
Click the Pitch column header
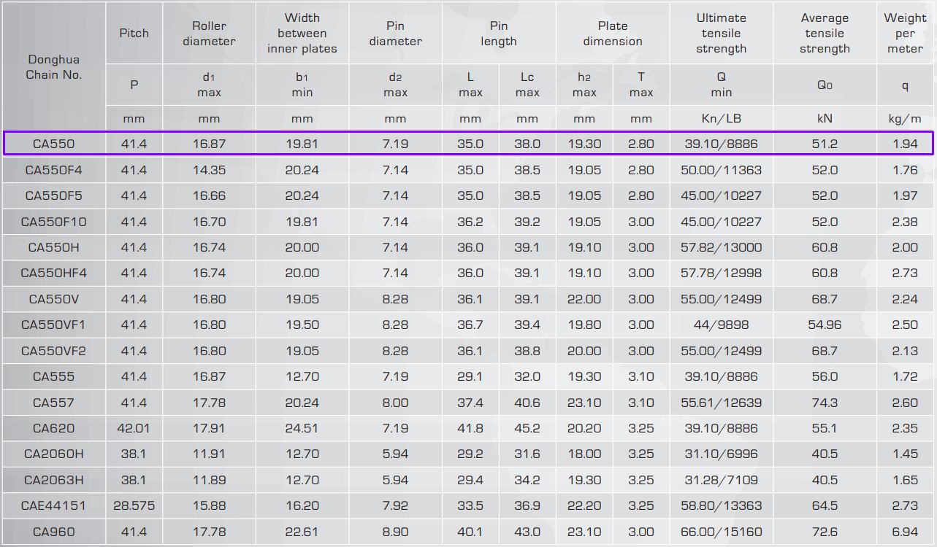134,34
